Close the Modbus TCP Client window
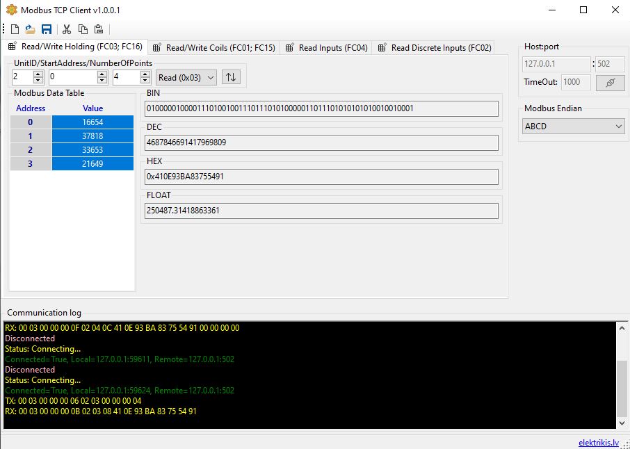 [615, 10]
